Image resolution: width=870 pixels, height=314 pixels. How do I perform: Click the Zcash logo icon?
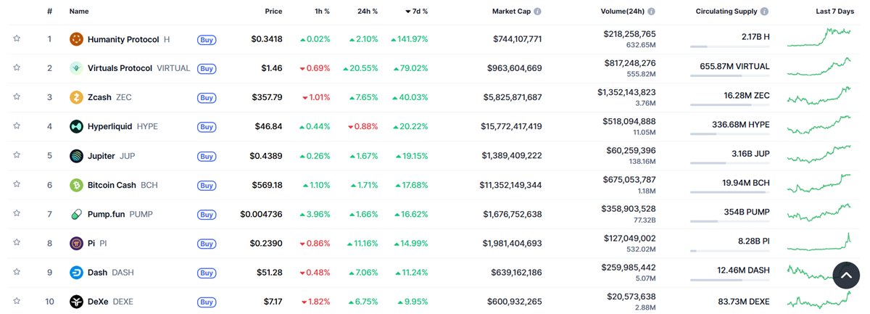(76, 97)
